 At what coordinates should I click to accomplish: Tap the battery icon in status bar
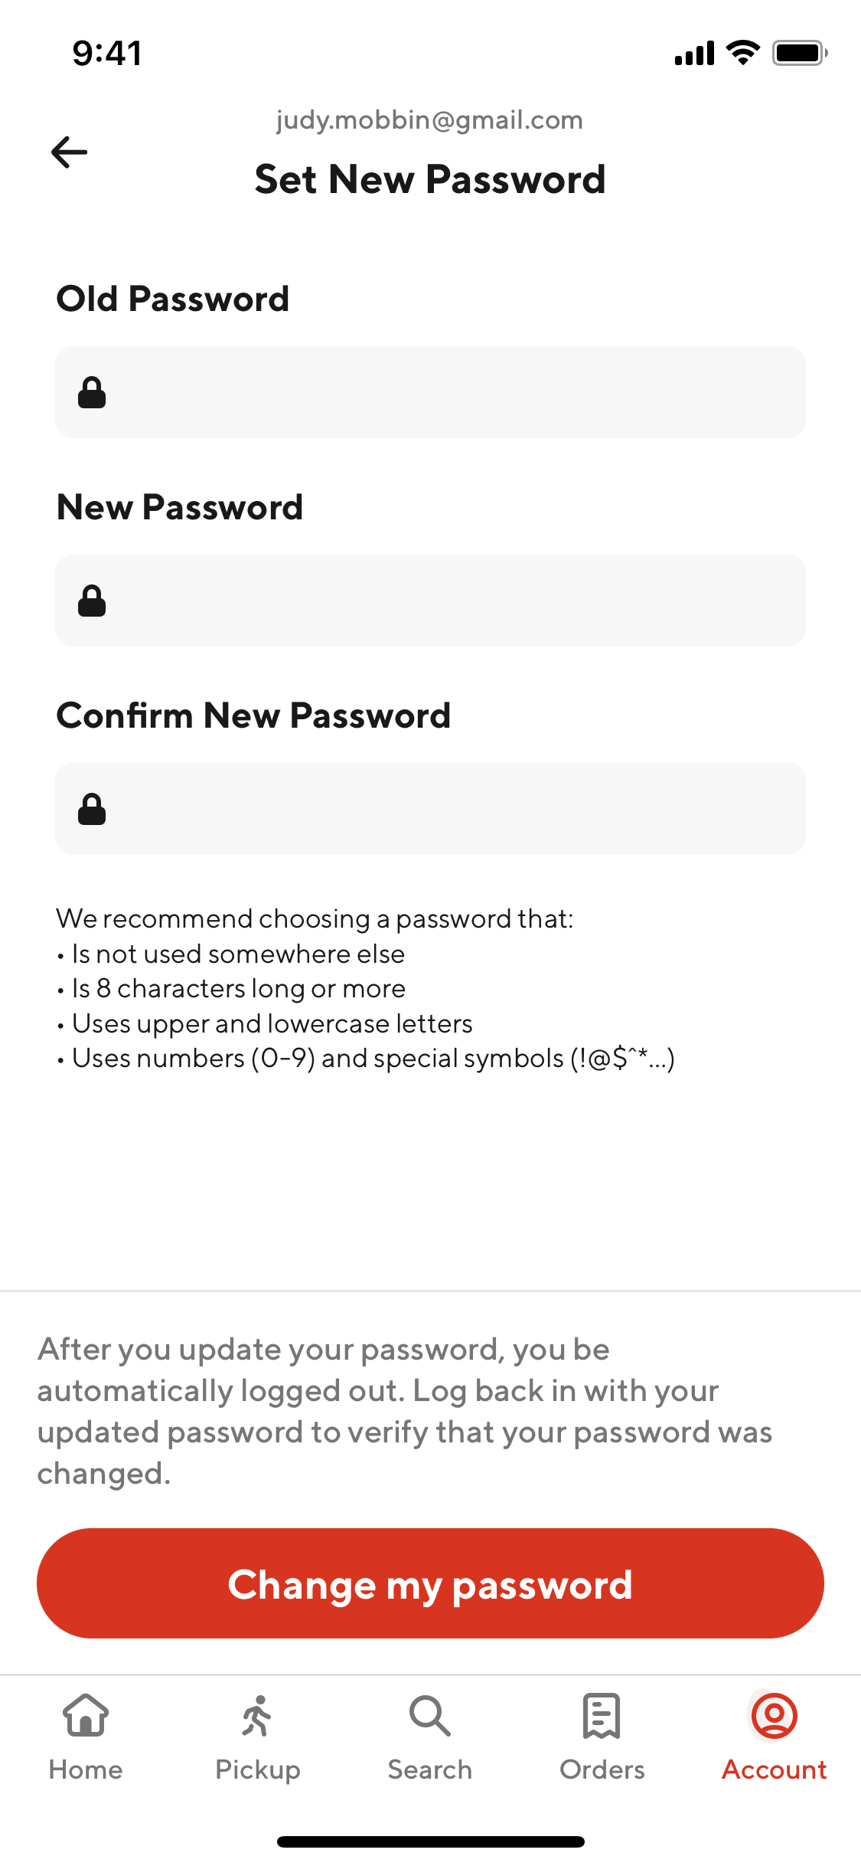(799, 53)
